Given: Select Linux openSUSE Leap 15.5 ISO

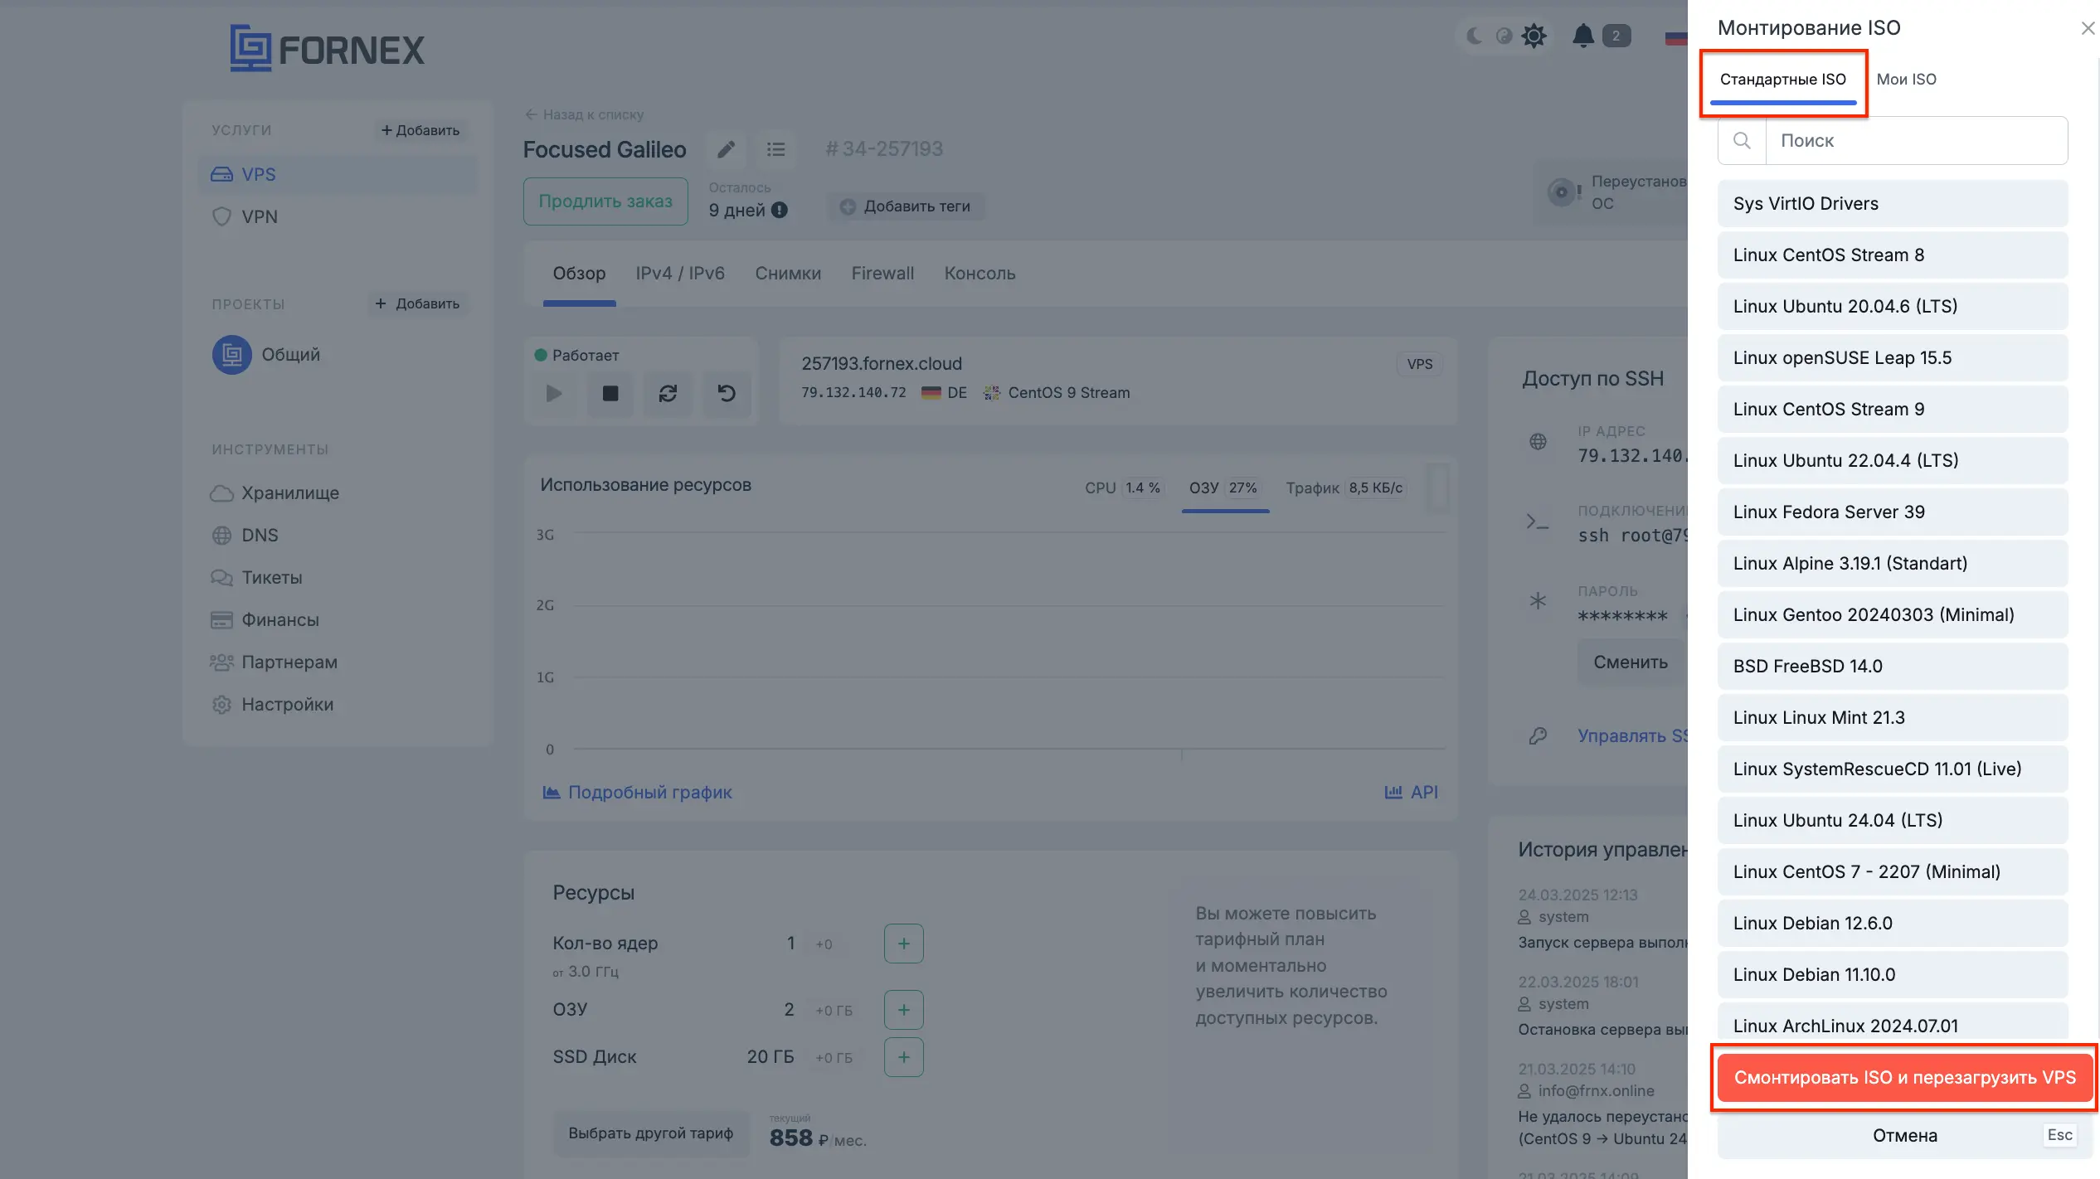Looking at the screenshot, I should [1893, 358].
